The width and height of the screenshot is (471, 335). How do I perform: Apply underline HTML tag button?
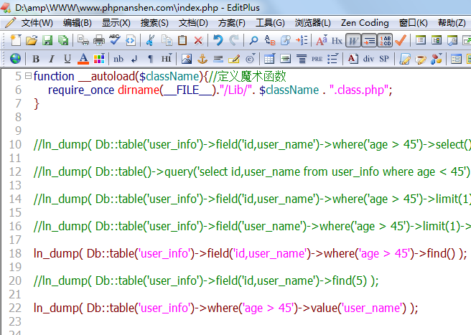[67, 59]
